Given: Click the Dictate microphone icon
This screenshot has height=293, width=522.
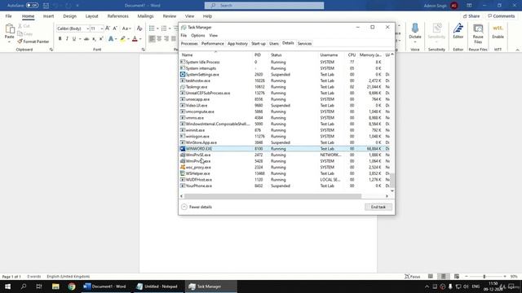Looking at the screenshot, I should pyautogui.click(x=415, y=28).
